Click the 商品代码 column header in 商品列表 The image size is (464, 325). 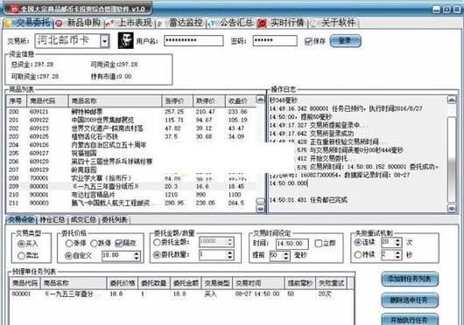tap(47, 101)
